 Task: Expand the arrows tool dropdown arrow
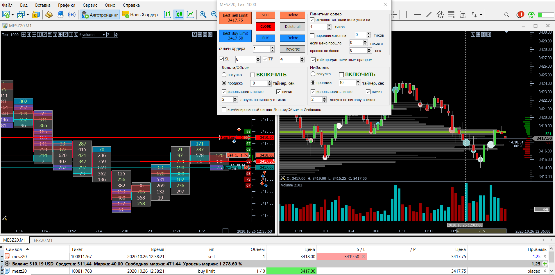pos(481,15)
